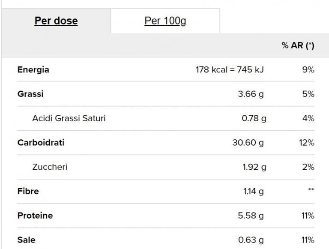Image resolution: width=329 pixels, height=249 pixels.
Task: Click the 5.58 g protein value
Action: pyautogui.click(x=251, y=216)
